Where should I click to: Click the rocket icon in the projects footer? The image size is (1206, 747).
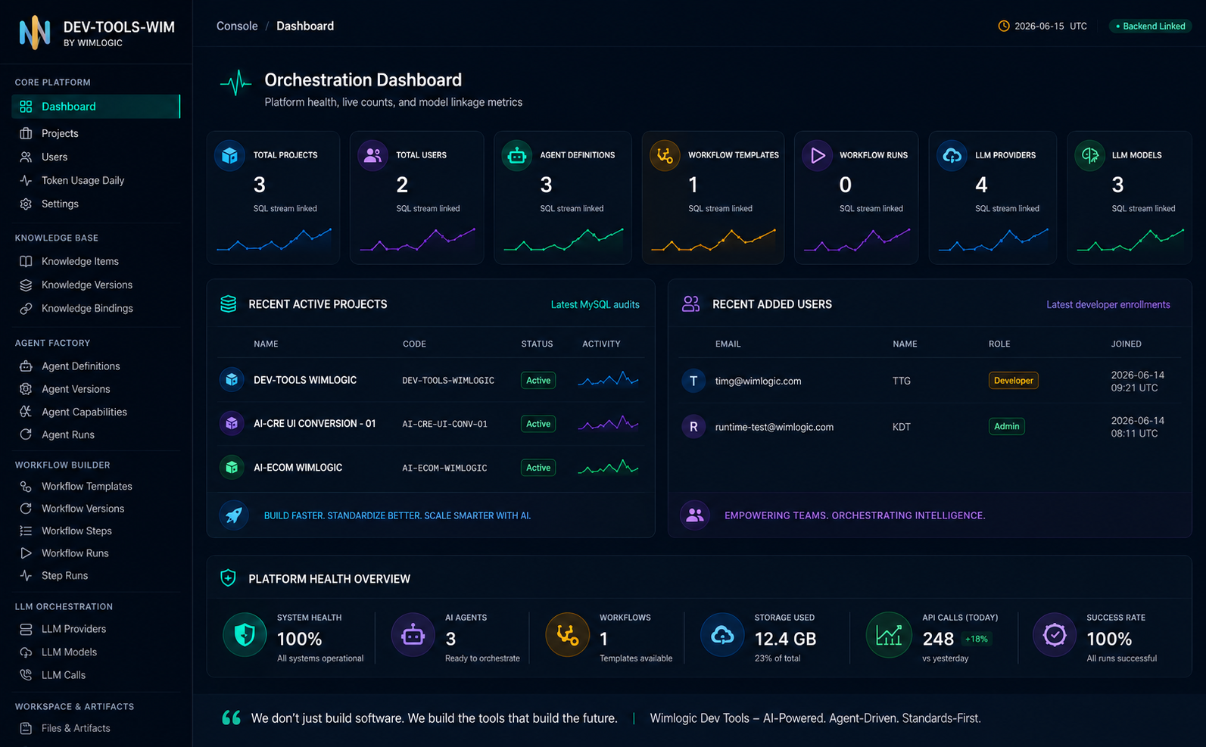[234, 515]
